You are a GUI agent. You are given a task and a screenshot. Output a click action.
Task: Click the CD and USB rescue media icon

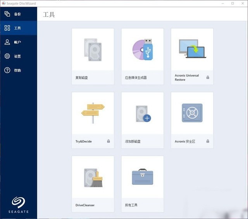(143, 50)
